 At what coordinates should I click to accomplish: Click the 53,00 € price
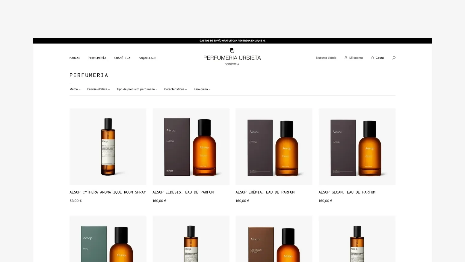point(76,201)
